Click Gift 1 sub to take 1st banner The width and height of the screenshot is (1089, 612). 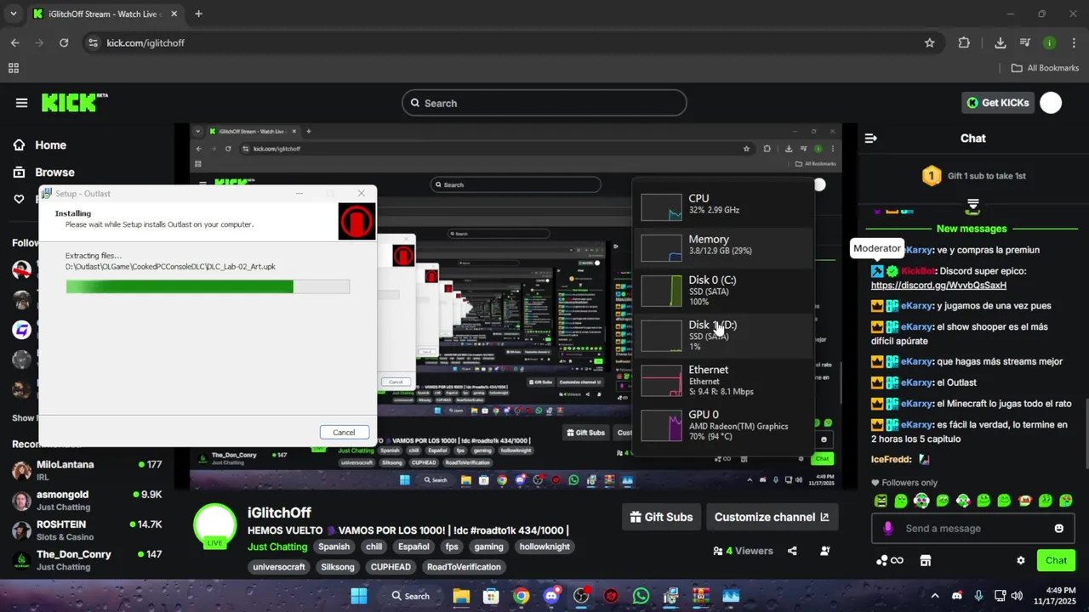tap(973, 176)
